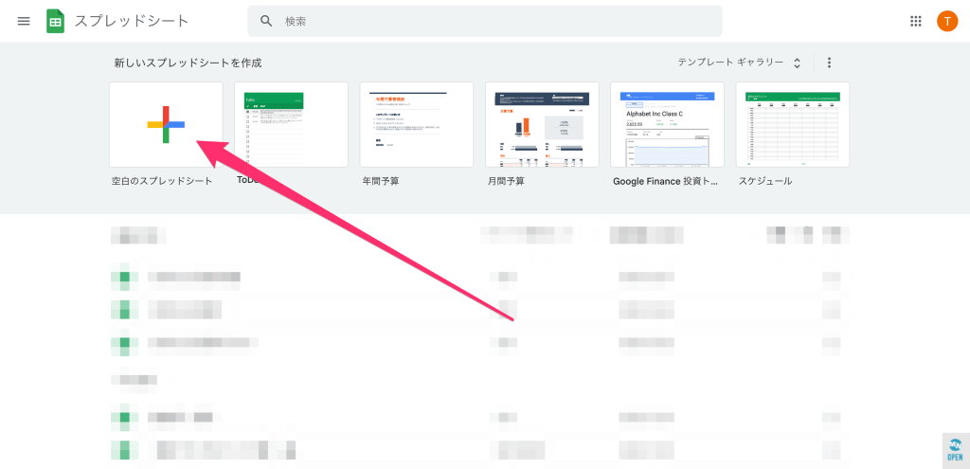This screenshot has width=970, height=469.
Task: Pick the 月間予算 template thumbnail
Action: [x=542, y=124]
